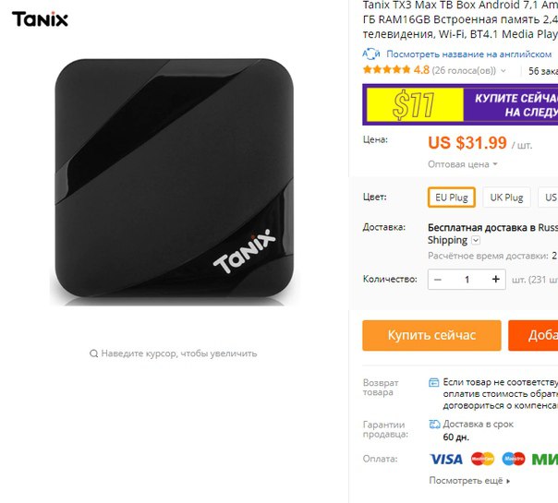Click the return policy icon
The image size is (558, 503).
[x=434, y=382]
